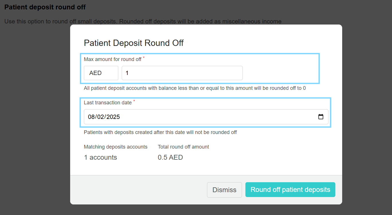Click the AED currency box
Viewport: 392px width, 215px height.
pos(101,73)
